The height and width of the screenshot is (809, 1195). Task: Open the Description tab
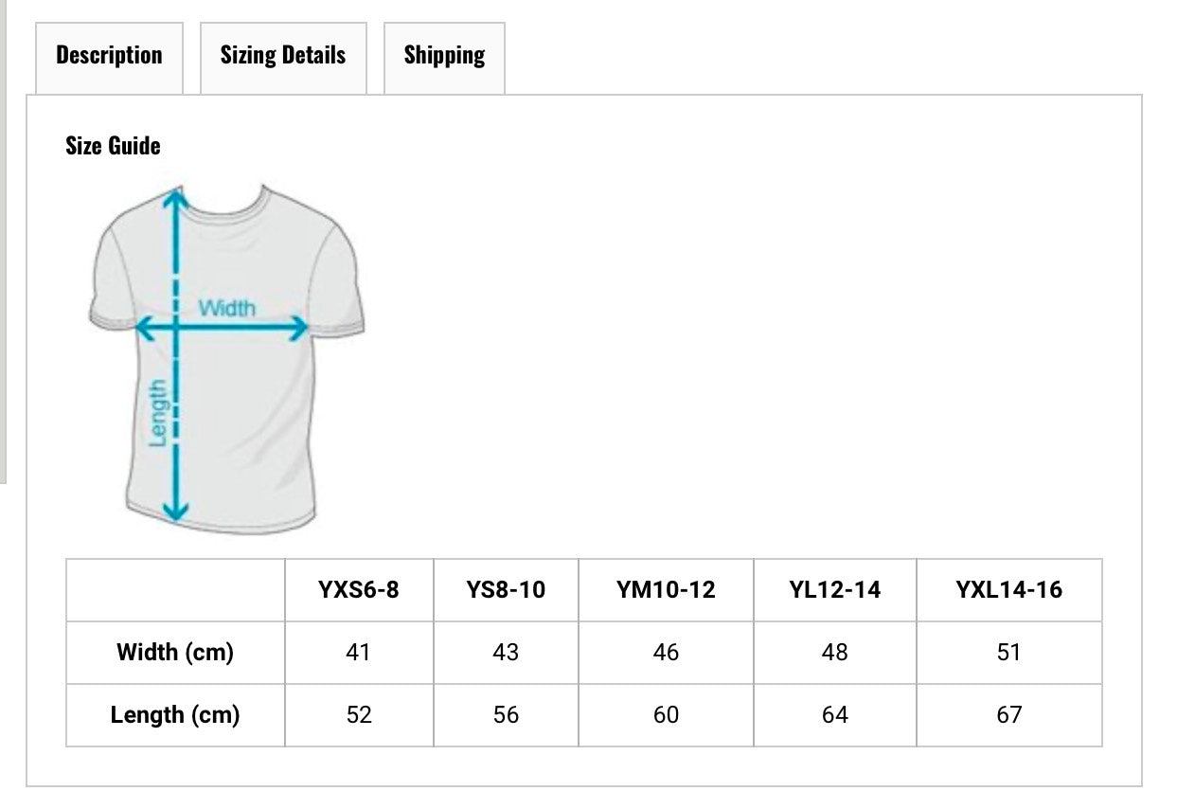(109, 57)
